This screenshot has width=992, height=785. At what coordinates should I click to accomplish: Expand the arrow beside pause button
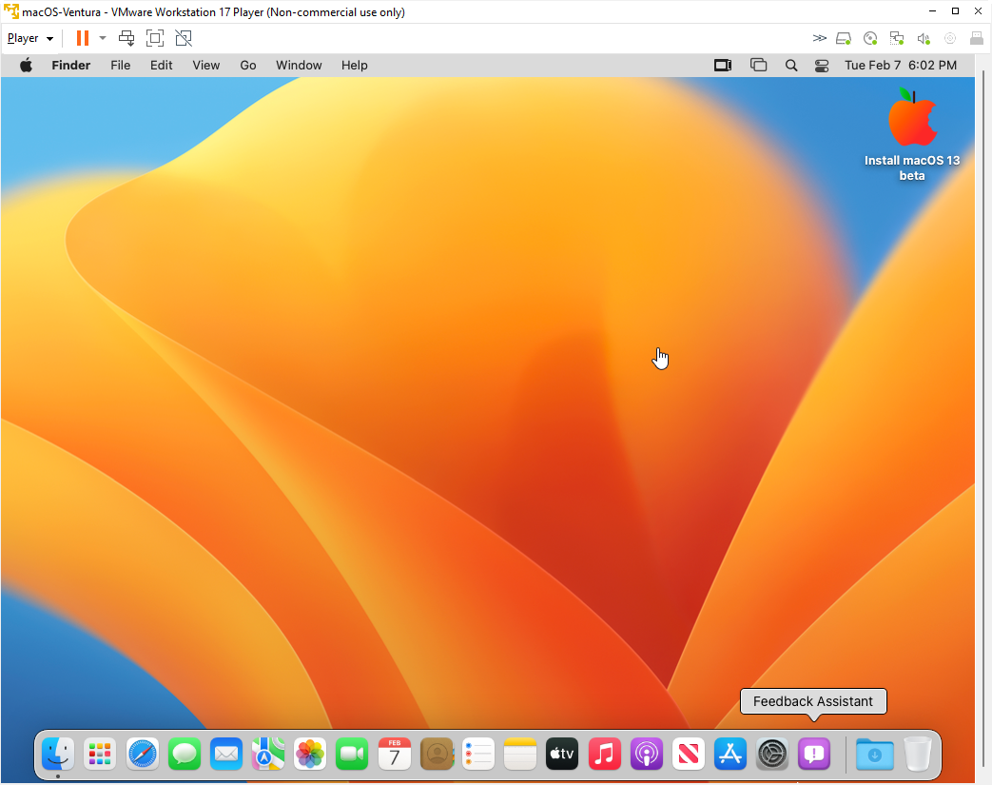pos(103,38)
